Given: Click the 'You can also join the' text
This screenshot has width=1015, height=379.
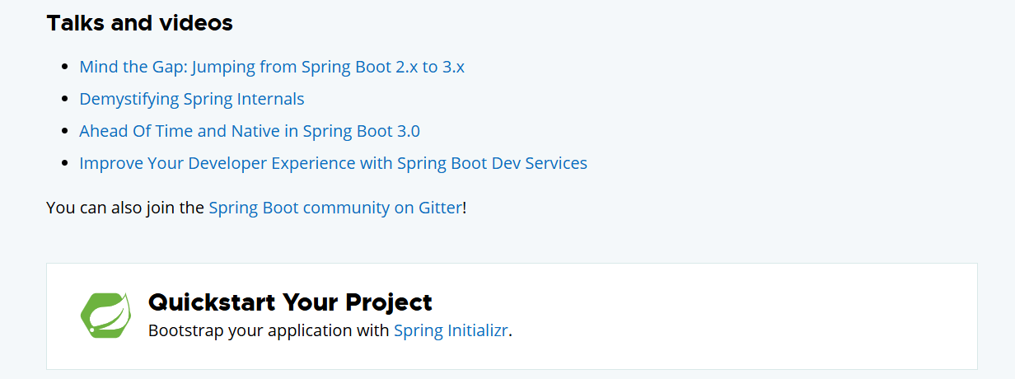Looking at the screenshot, I should (x=125, y=208).
